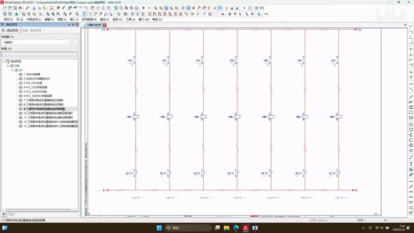The height and width of the screenshot is (233, 414).
Task: Open the 布局空间(L) menu
Action: pyautogui.click(x=34, y=19)
